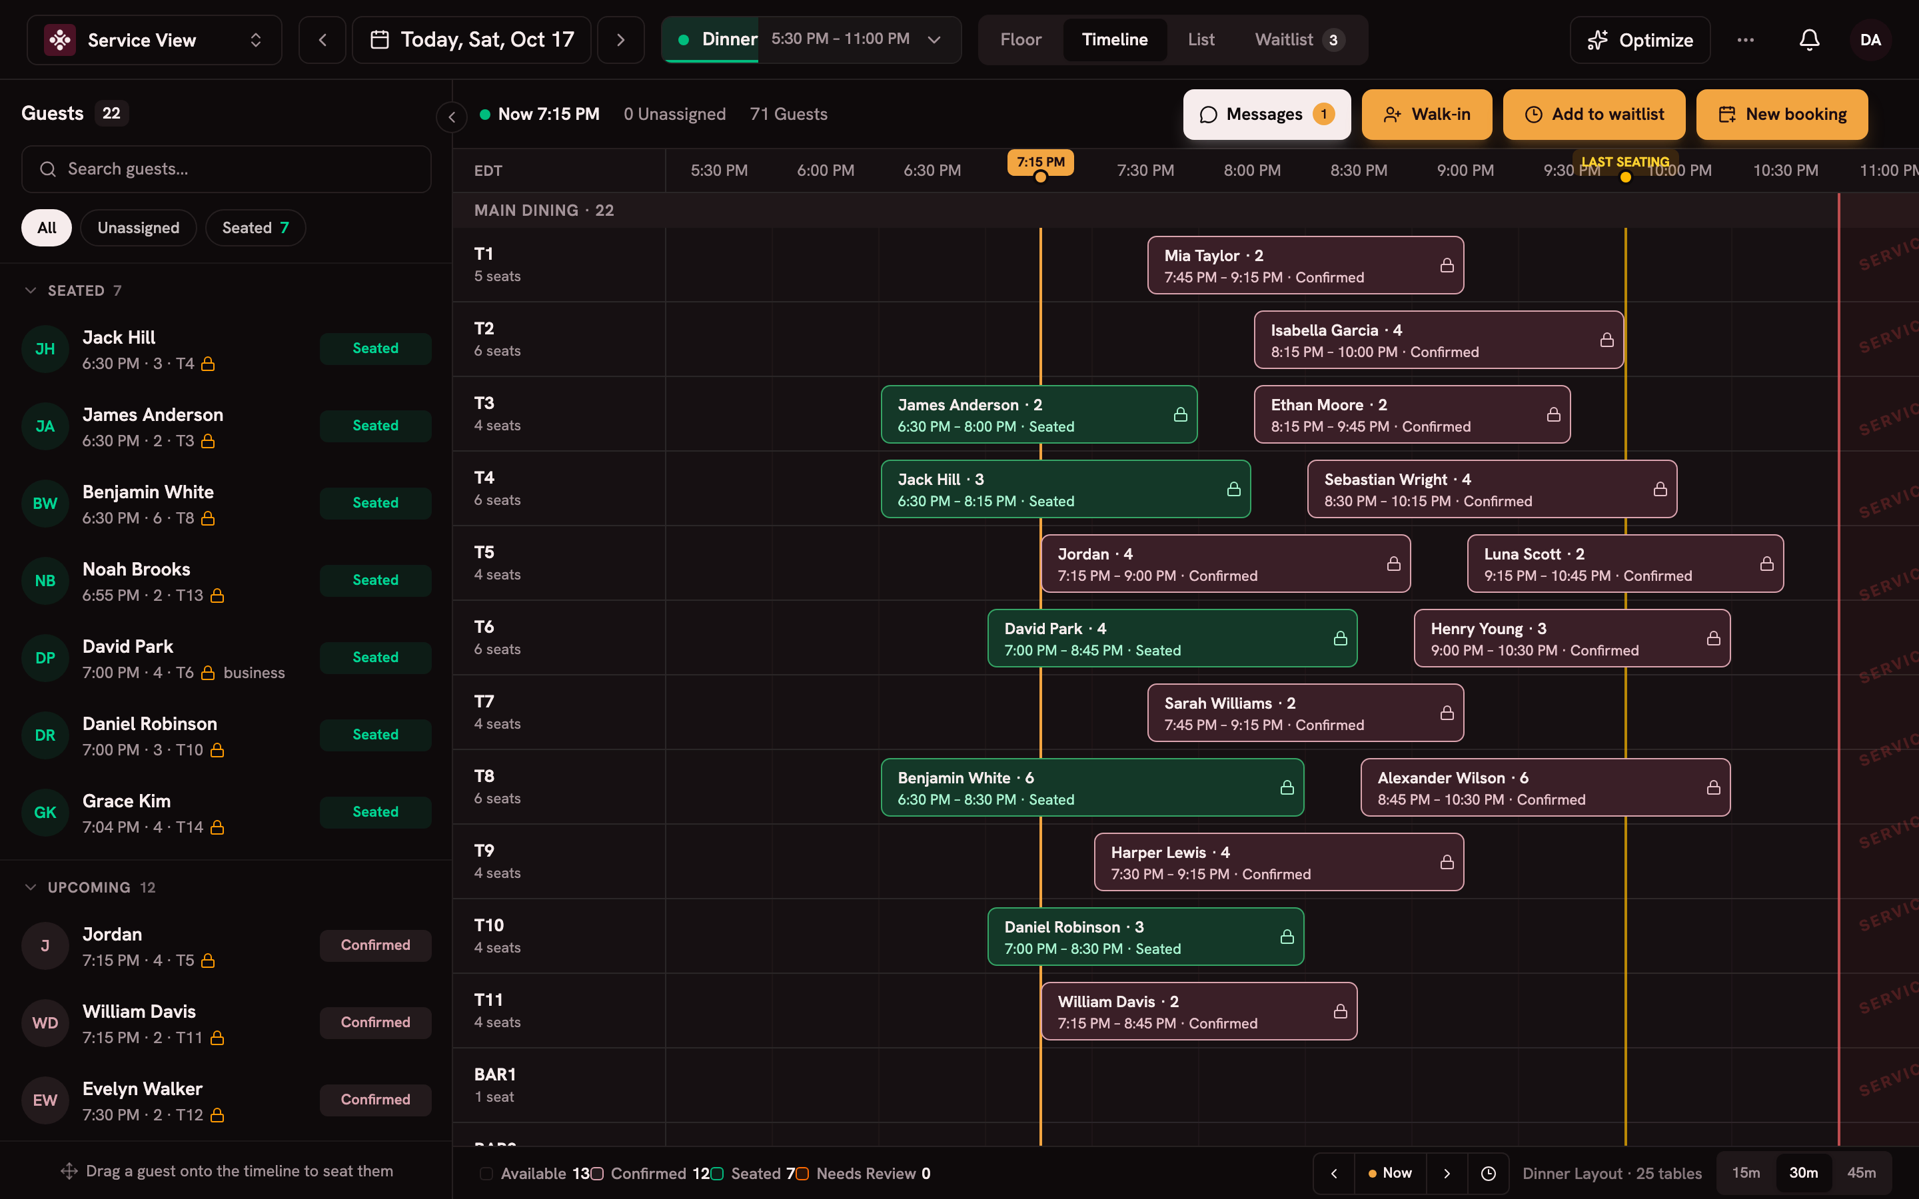Click lock icon on Harper Lewis booking
The image size is (1919, 1199).
tap(1447, 862)
